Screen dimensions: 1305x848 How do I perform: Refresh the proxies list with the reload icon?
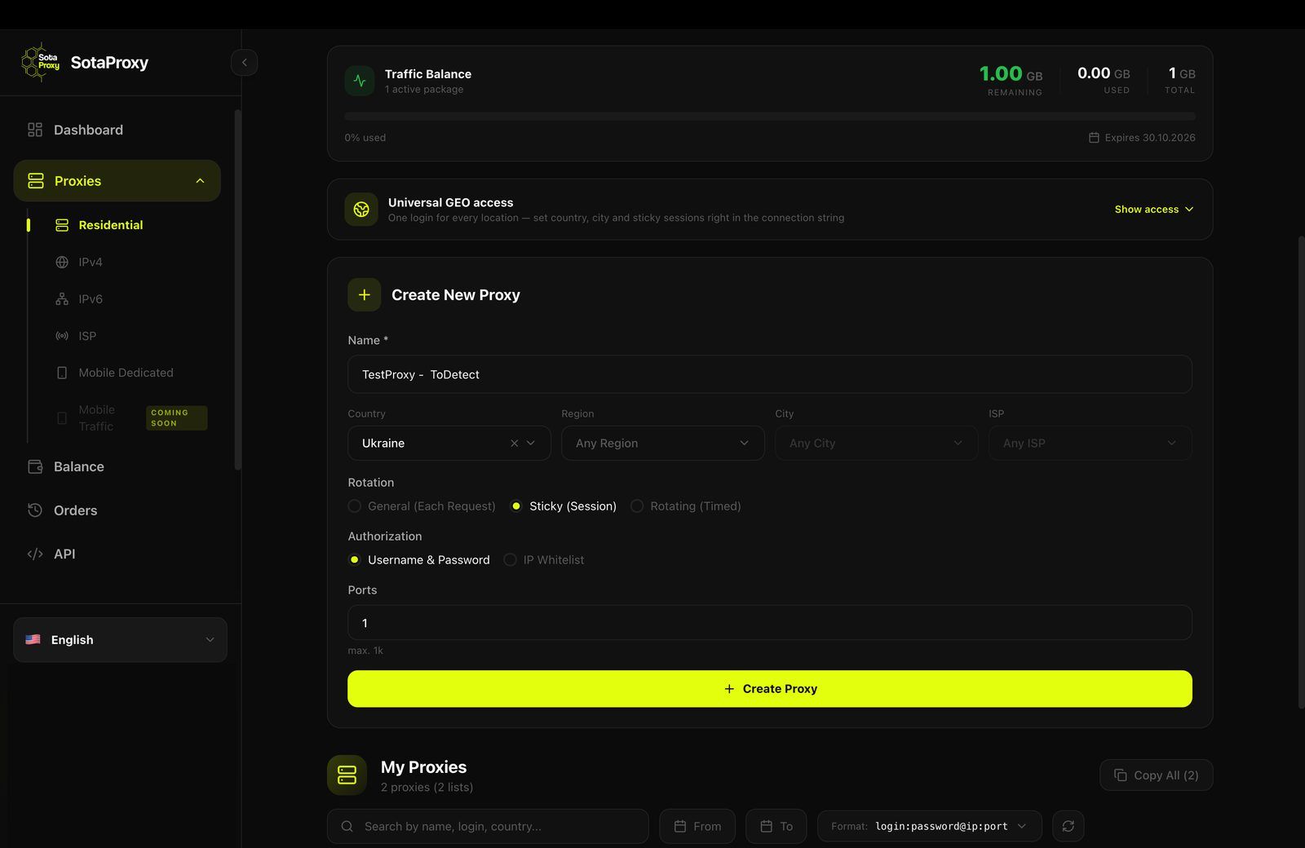point(1068,826)
